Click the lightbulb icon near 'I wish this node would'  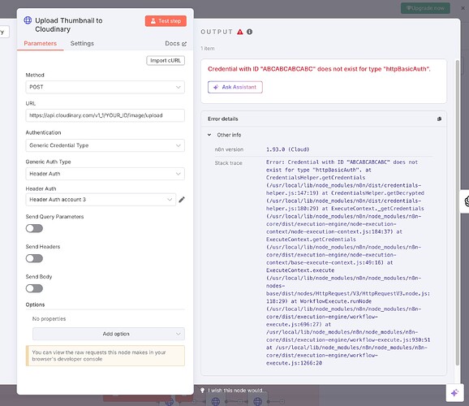tap(203, 390)
